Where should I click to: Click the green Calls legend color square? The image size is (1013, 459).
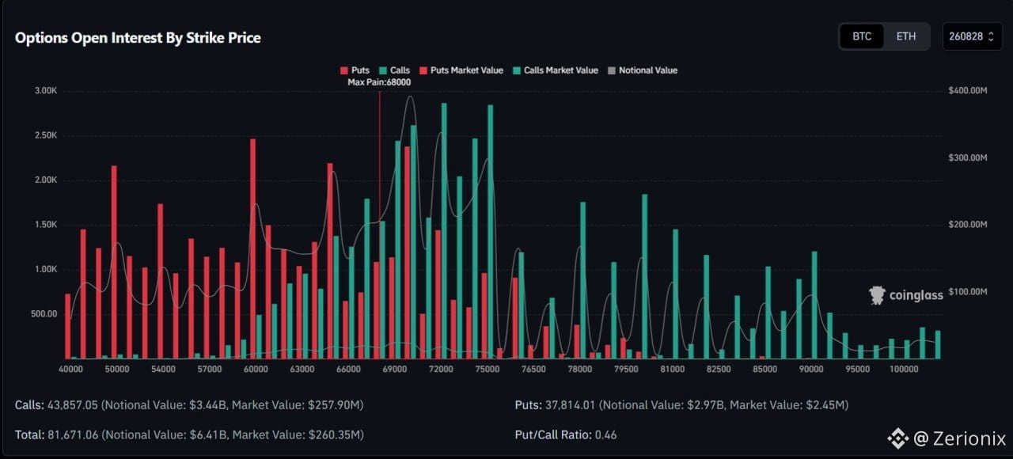click(x=383, y=70)
